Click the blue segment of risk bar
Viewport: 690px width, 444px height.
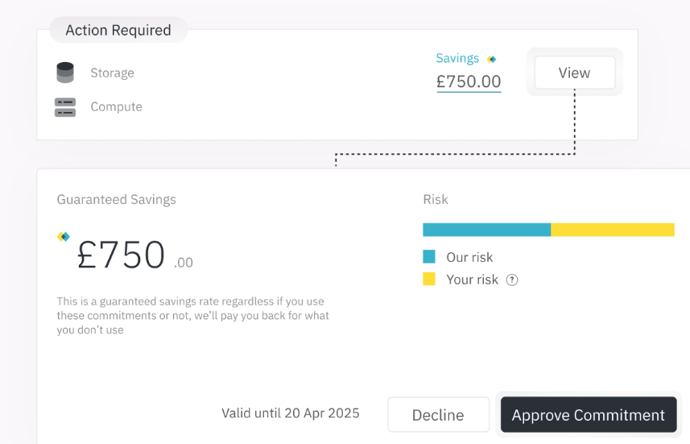click(x=486, y=230)
